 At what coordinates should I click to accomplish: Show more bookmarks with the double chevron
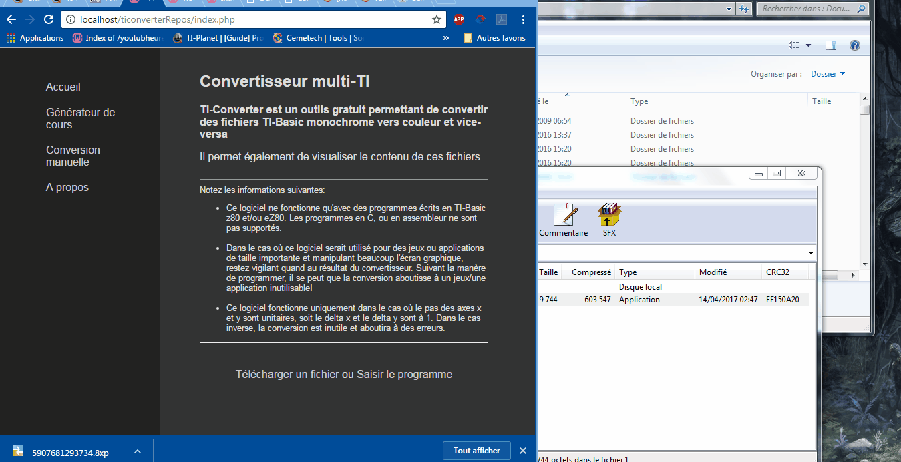click(446, 39)
